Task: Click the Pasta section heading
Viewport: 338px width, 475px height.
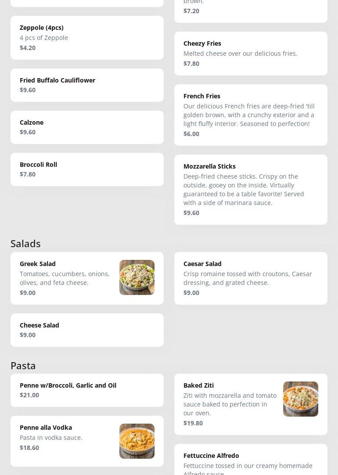Action: [23, 365]
